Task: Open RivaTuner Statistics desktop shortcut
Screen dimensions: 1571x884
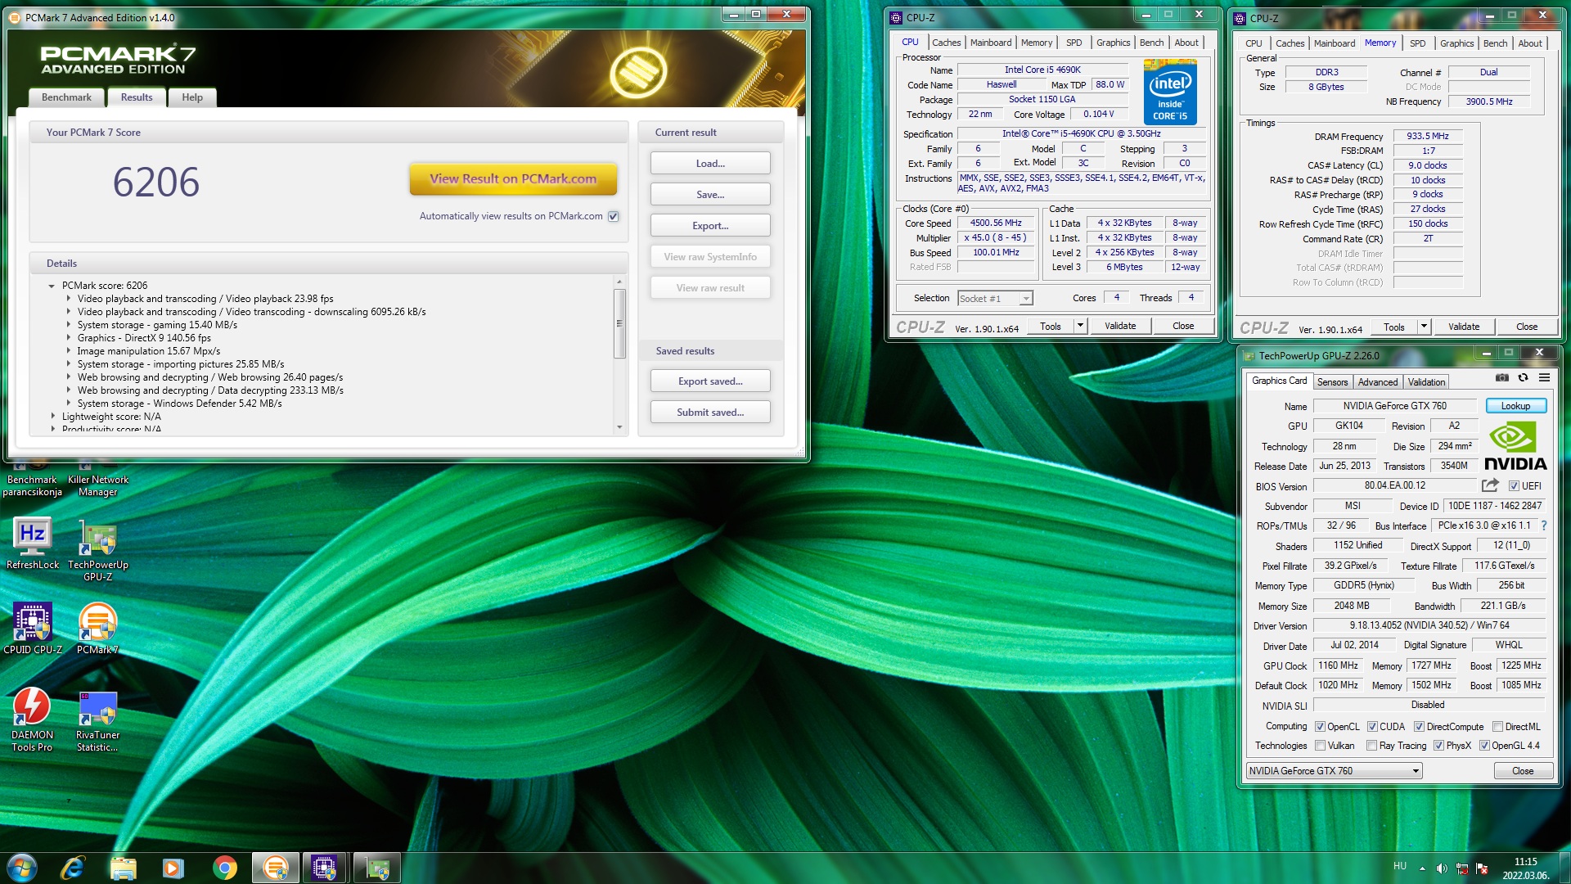Action: [98, 719]
